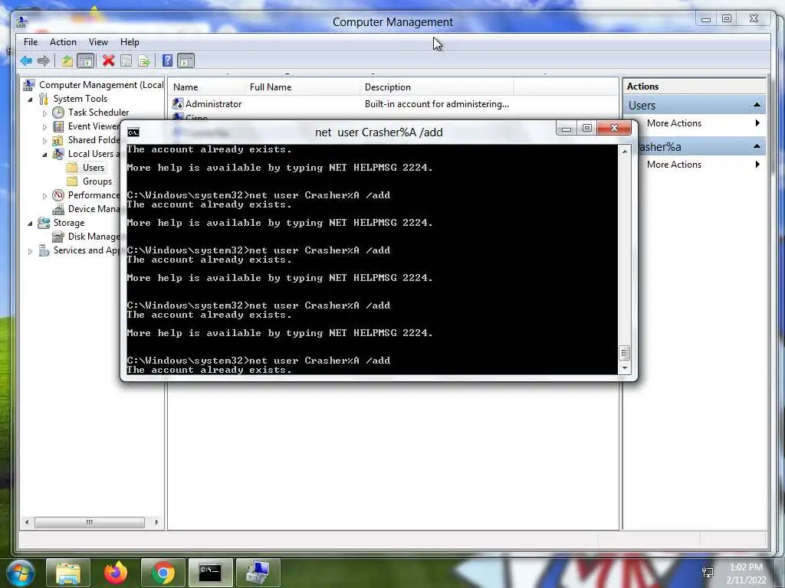Toggle the console tree pane icon

(86, 61)
